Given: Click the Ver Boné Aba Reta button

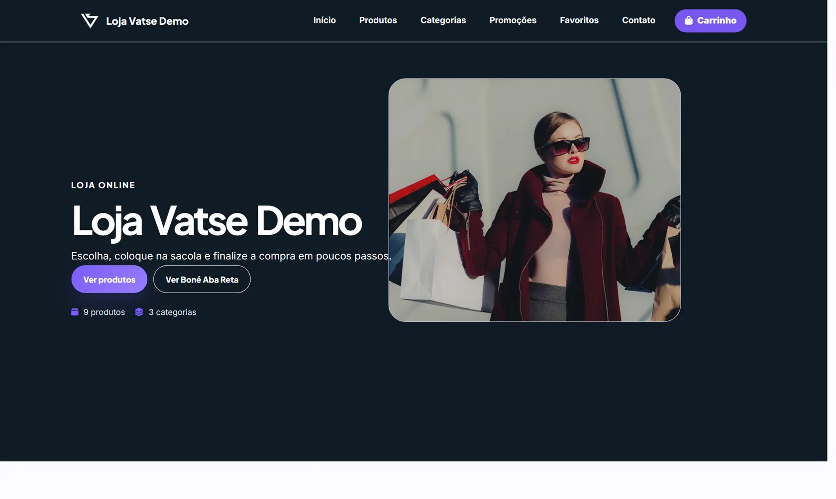Looking at the screenshot, I should click(x=202, y=279).
